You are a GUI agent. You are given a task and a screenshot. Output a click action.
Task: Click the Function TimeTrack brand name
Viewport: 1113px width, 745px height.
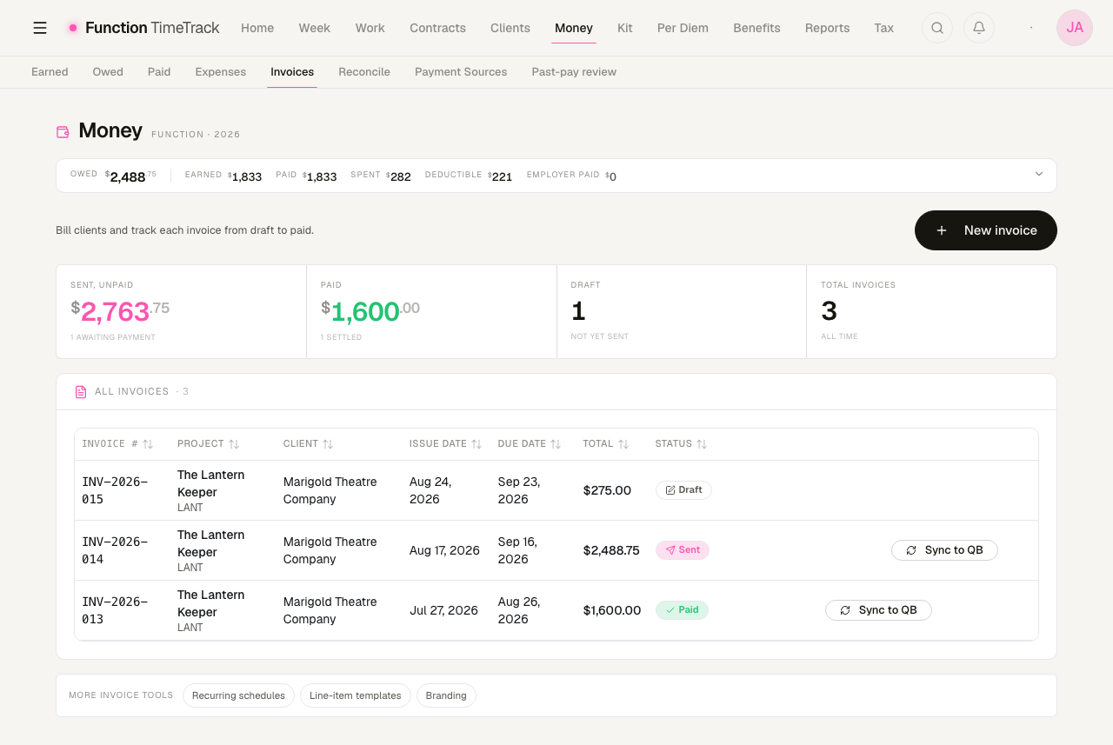click(x=152, y=28)
